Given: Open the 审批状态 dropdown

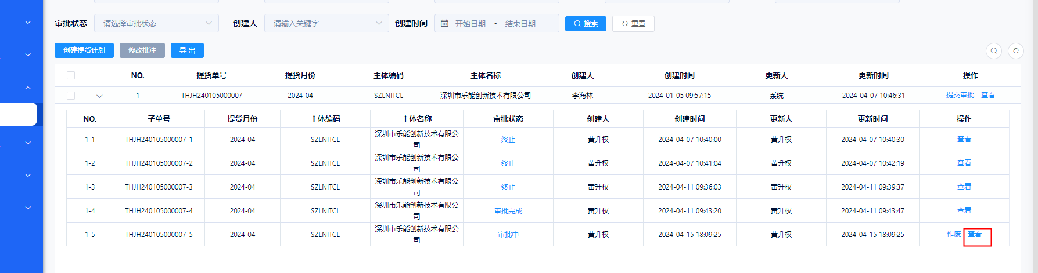Looking at the screenshot, I should (x=156, y=23).
